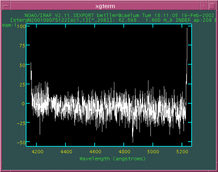Click the Wavelength (angstroms) axis title
Screen dimensions: 218x172
pyautogui.click(x=112, y=159)
